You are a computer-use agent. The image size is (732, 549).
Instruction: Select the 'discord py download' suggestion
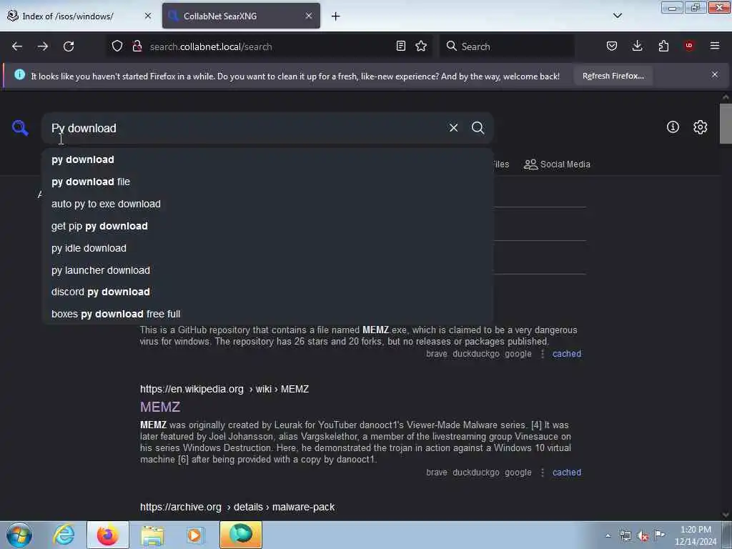tap(267, 292)
